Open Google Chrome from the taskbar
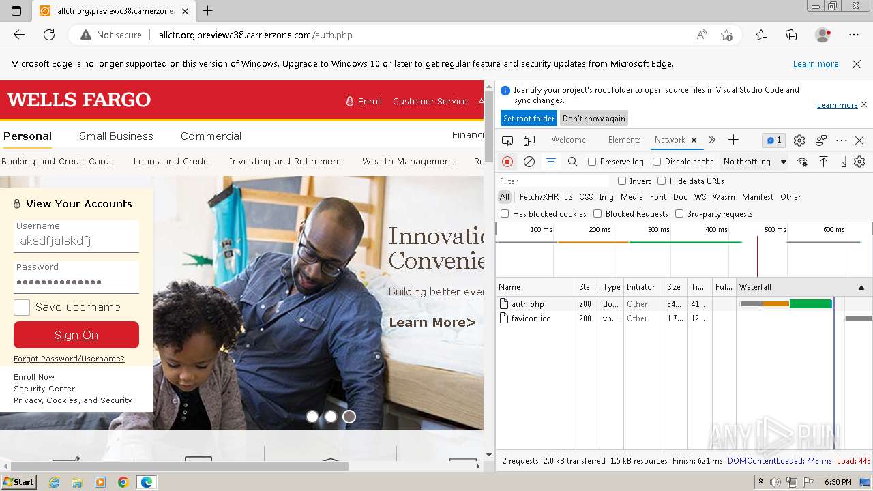 click(x=123, y=482)
